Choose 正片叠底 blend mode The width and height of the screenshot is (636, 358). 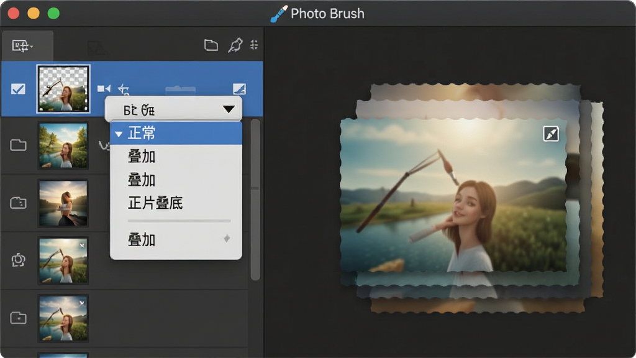point(176,203)
